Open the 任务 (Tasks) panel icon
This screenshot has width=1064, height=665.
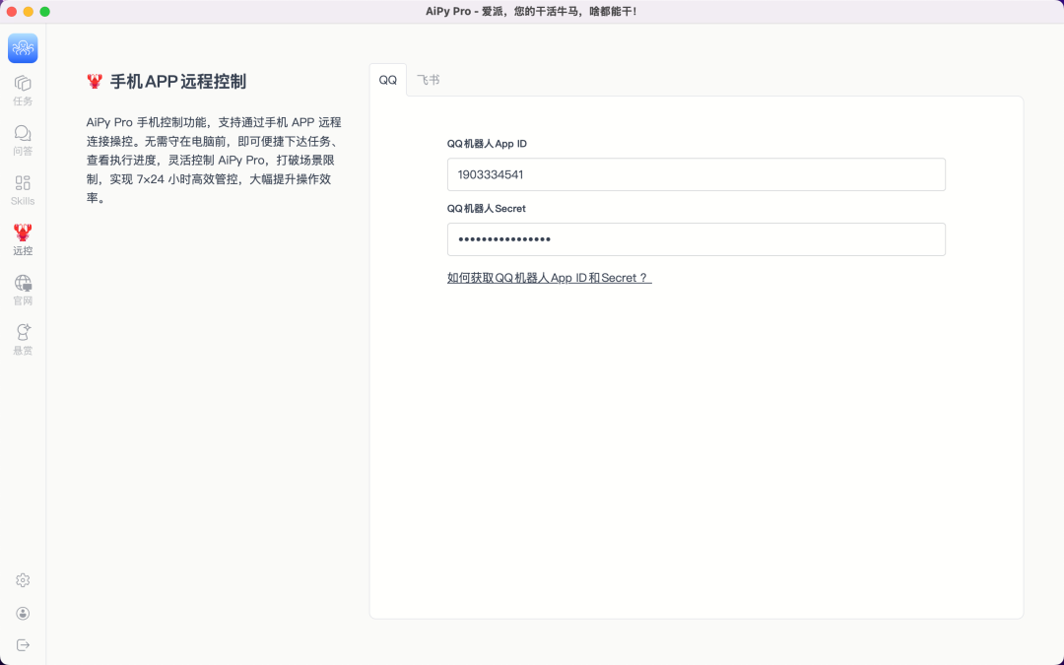click(x=22, y=89)
